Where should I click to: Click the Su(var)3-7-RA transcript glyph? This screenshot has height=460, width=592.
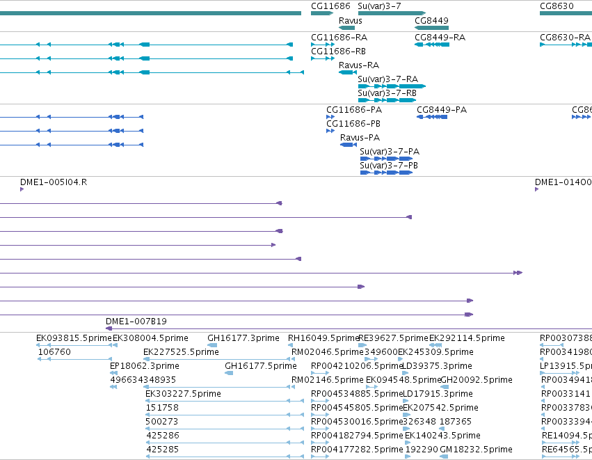[392, 86]
